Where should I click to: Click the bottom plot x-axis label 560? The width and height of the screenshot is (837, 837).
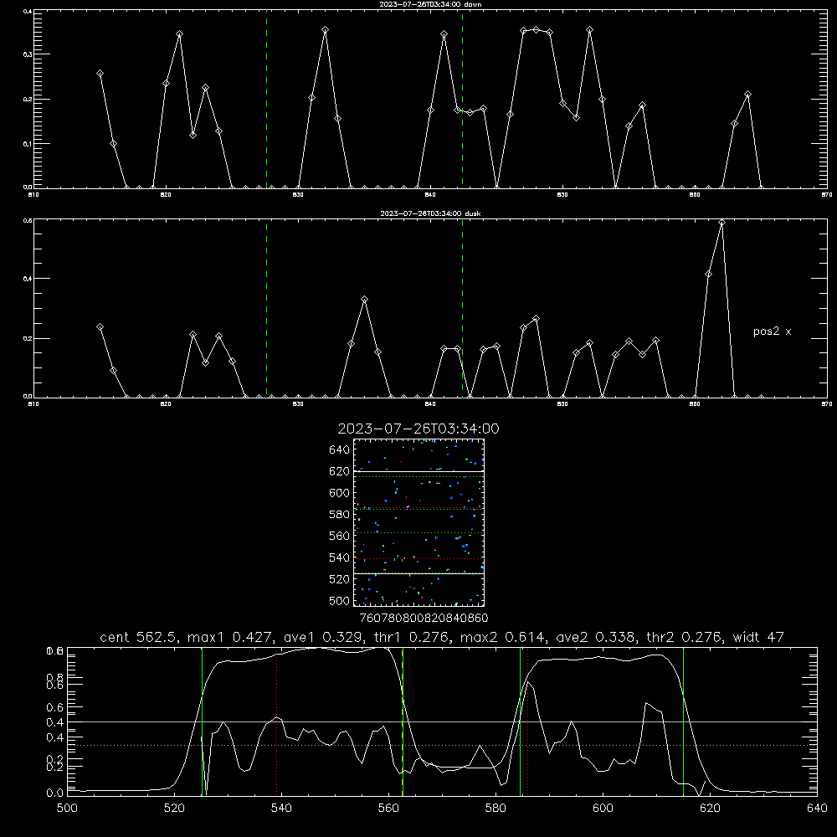pos(388,809)
